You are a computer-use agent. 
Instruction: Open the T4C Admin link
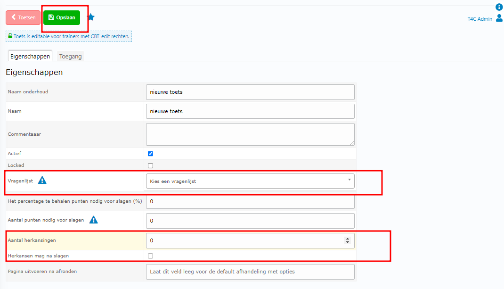click(x=480, y=19)
